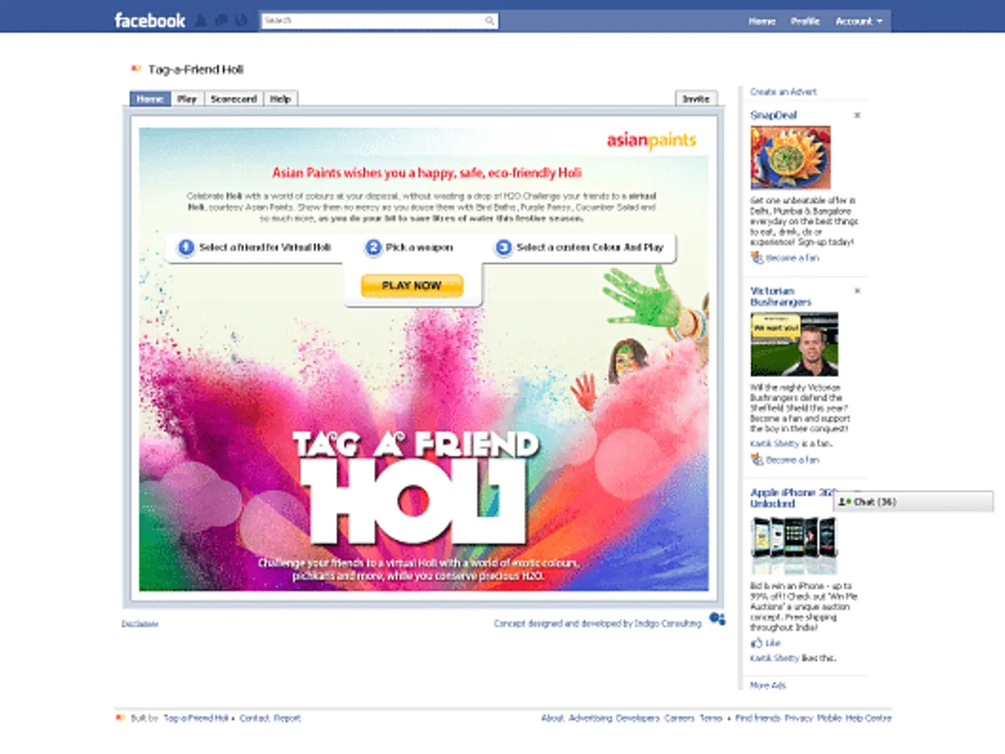Close the Victorian Bushrangers ad

(x=857, y=291)
